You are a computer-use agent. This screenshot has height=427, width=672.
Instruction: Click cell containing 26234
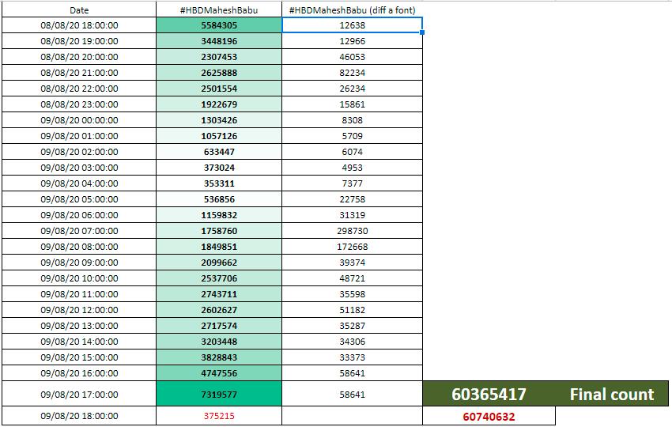352,89
